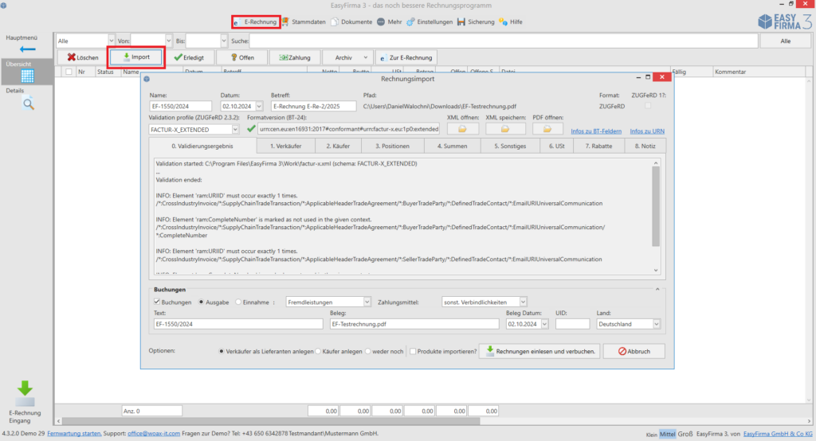
Task: Select the Übersicht grid icon
Action: [28, 76]
